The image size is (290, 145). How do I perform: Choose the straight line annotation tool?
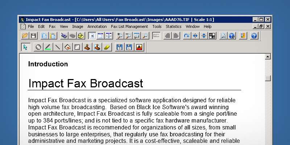[x=57, y=47]
